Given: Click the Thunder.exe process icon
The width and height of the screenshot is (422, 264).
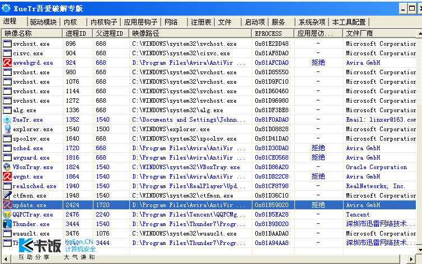Looking at the screenshot, I should point(7,224).
